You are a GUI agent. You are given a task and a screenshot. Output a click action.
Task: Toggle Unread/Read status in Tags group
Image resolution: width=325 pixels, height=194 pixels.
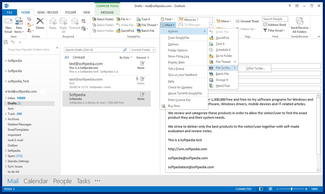point(247,21)
